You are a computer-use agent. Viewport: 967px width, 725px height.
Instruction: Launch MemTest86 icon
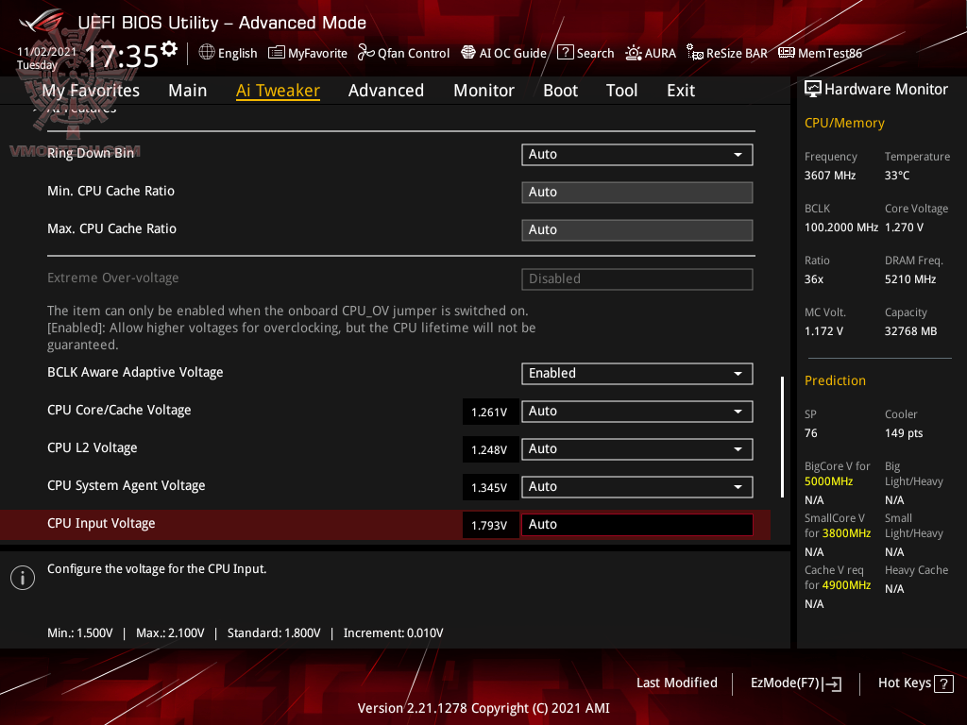point(787,53)
